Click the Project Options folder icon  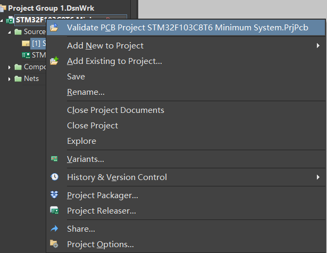(x=54, y=244)
